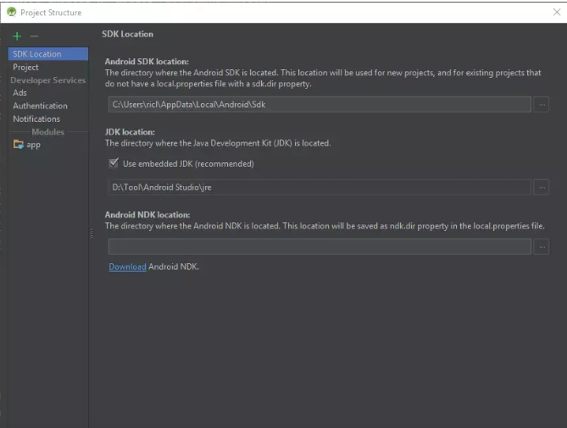Screen dimensions: 567x428
Task: Click the empty Android NDK location field
Action: [320, 246]
